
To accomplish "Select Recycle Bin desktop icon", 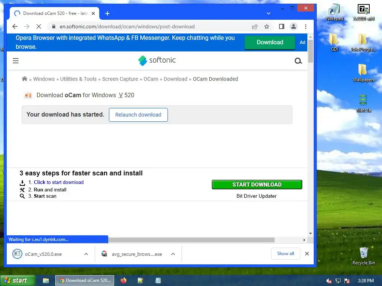I will click(363, 256).
